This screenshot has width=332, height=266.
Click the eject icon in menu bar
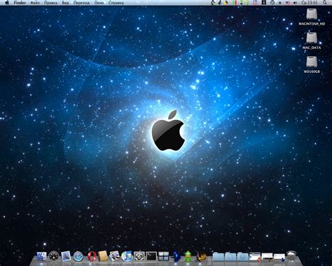click(280, 3)
